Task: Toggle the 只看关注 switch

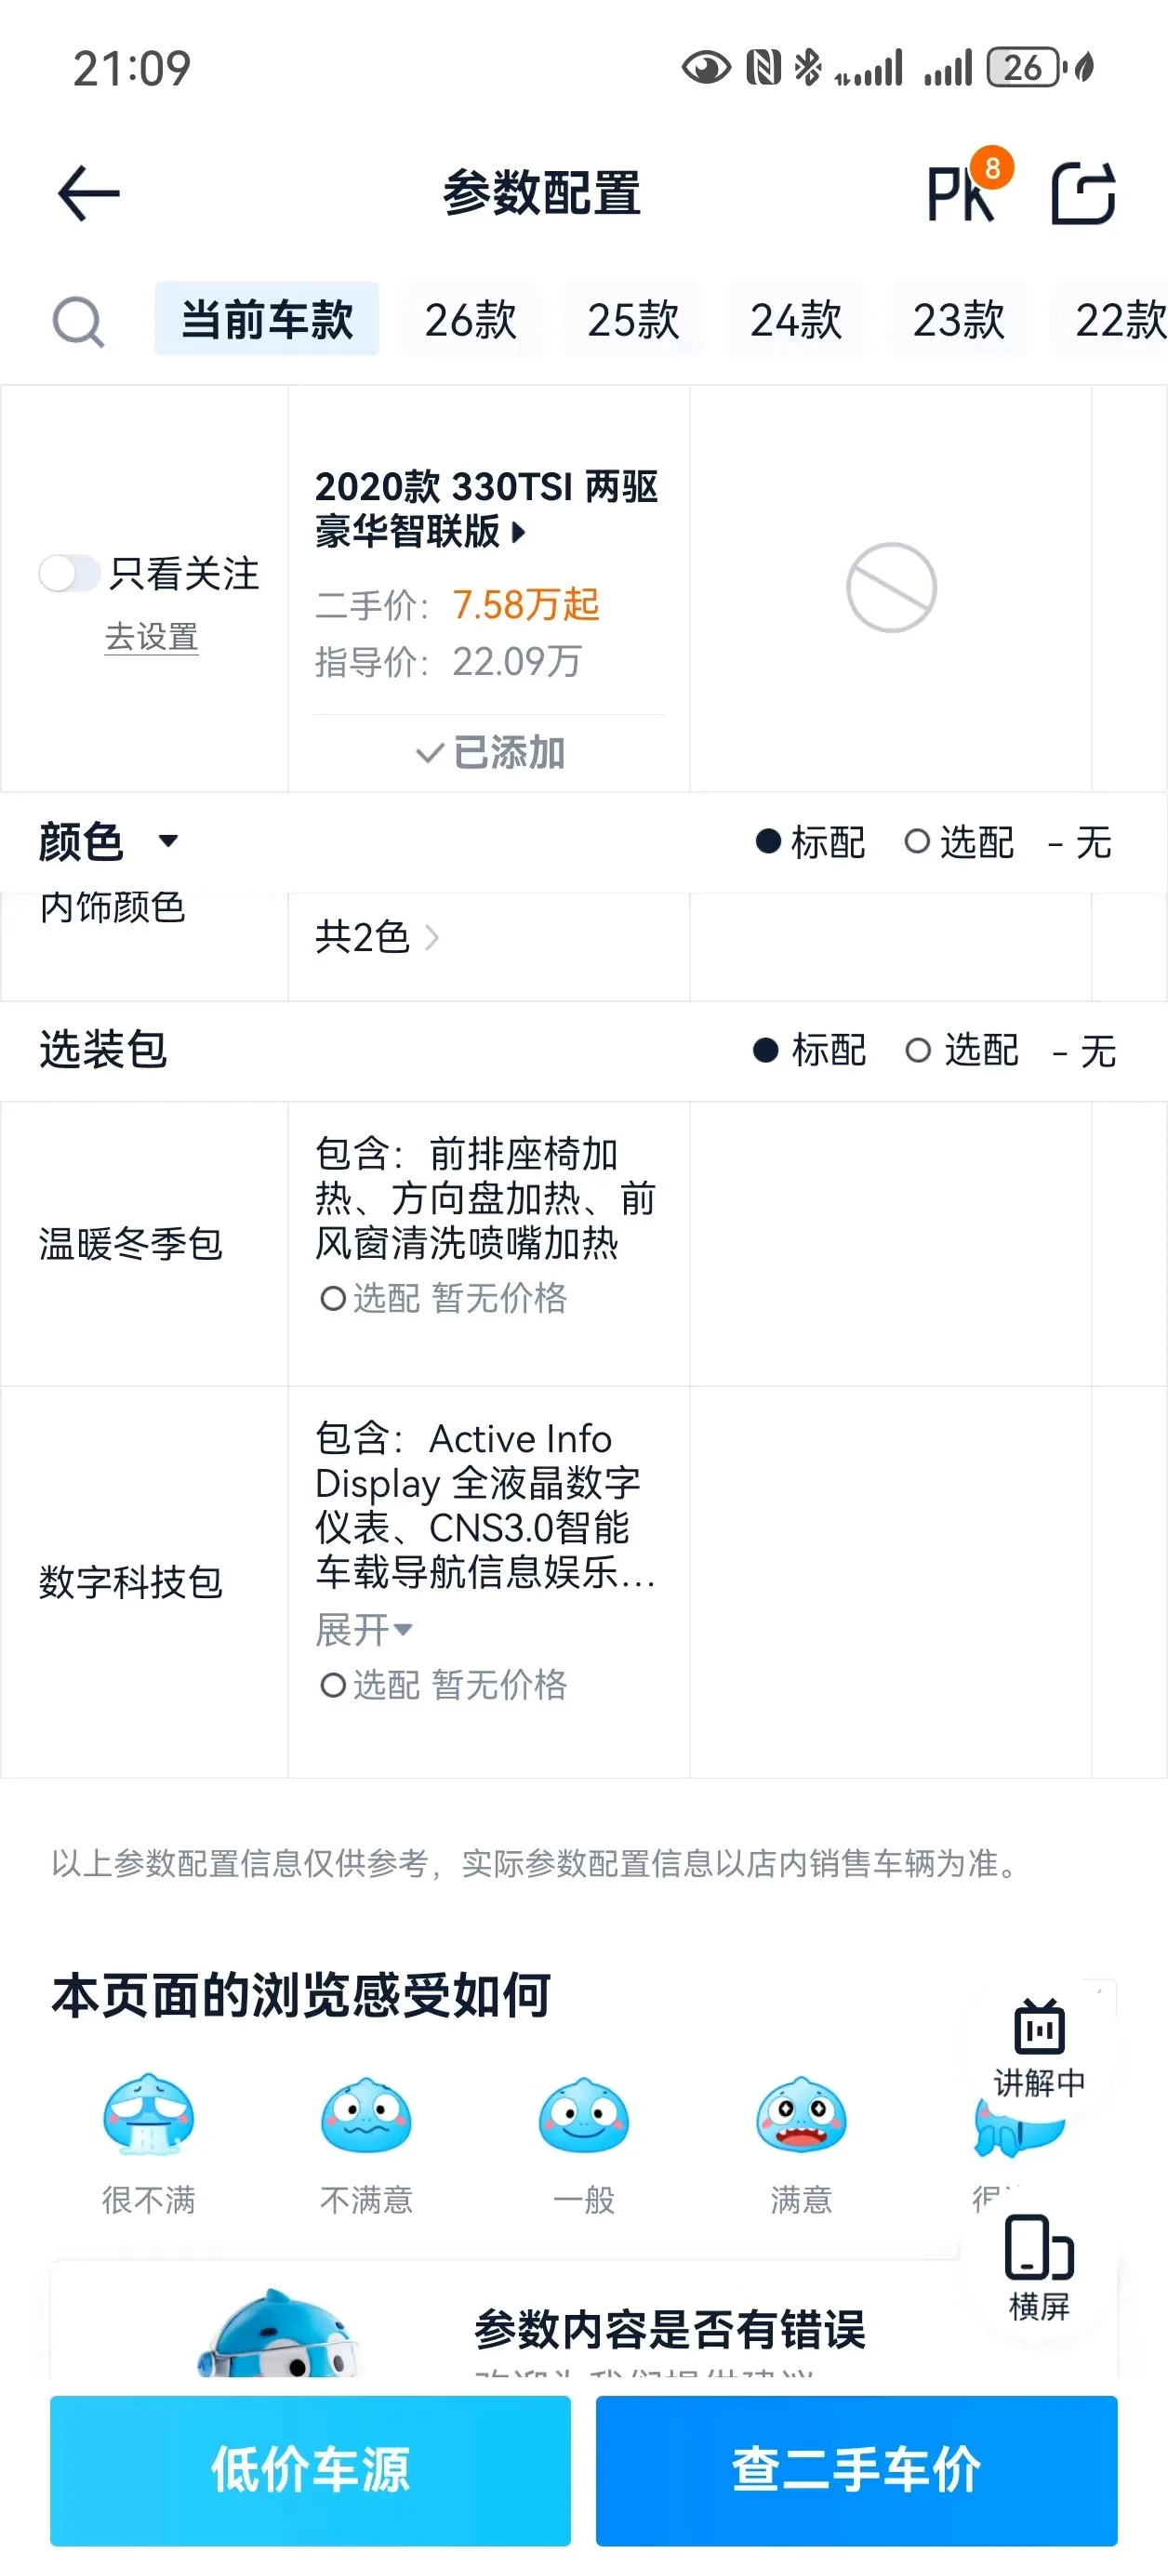Action: (x=69, y=573)
